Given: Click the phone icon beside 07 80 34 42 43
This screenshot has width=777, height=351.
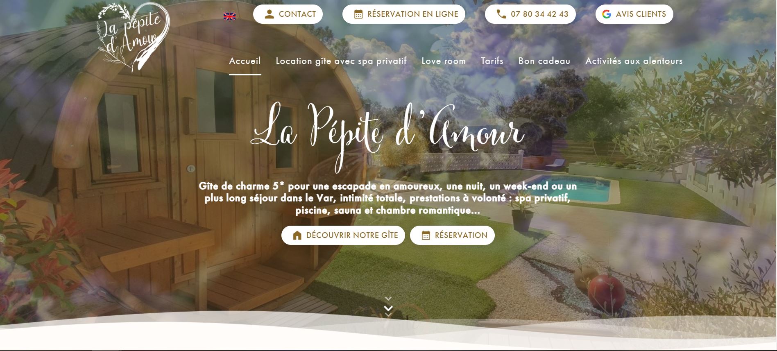Looking at the screenshot, I should (501, 14).
